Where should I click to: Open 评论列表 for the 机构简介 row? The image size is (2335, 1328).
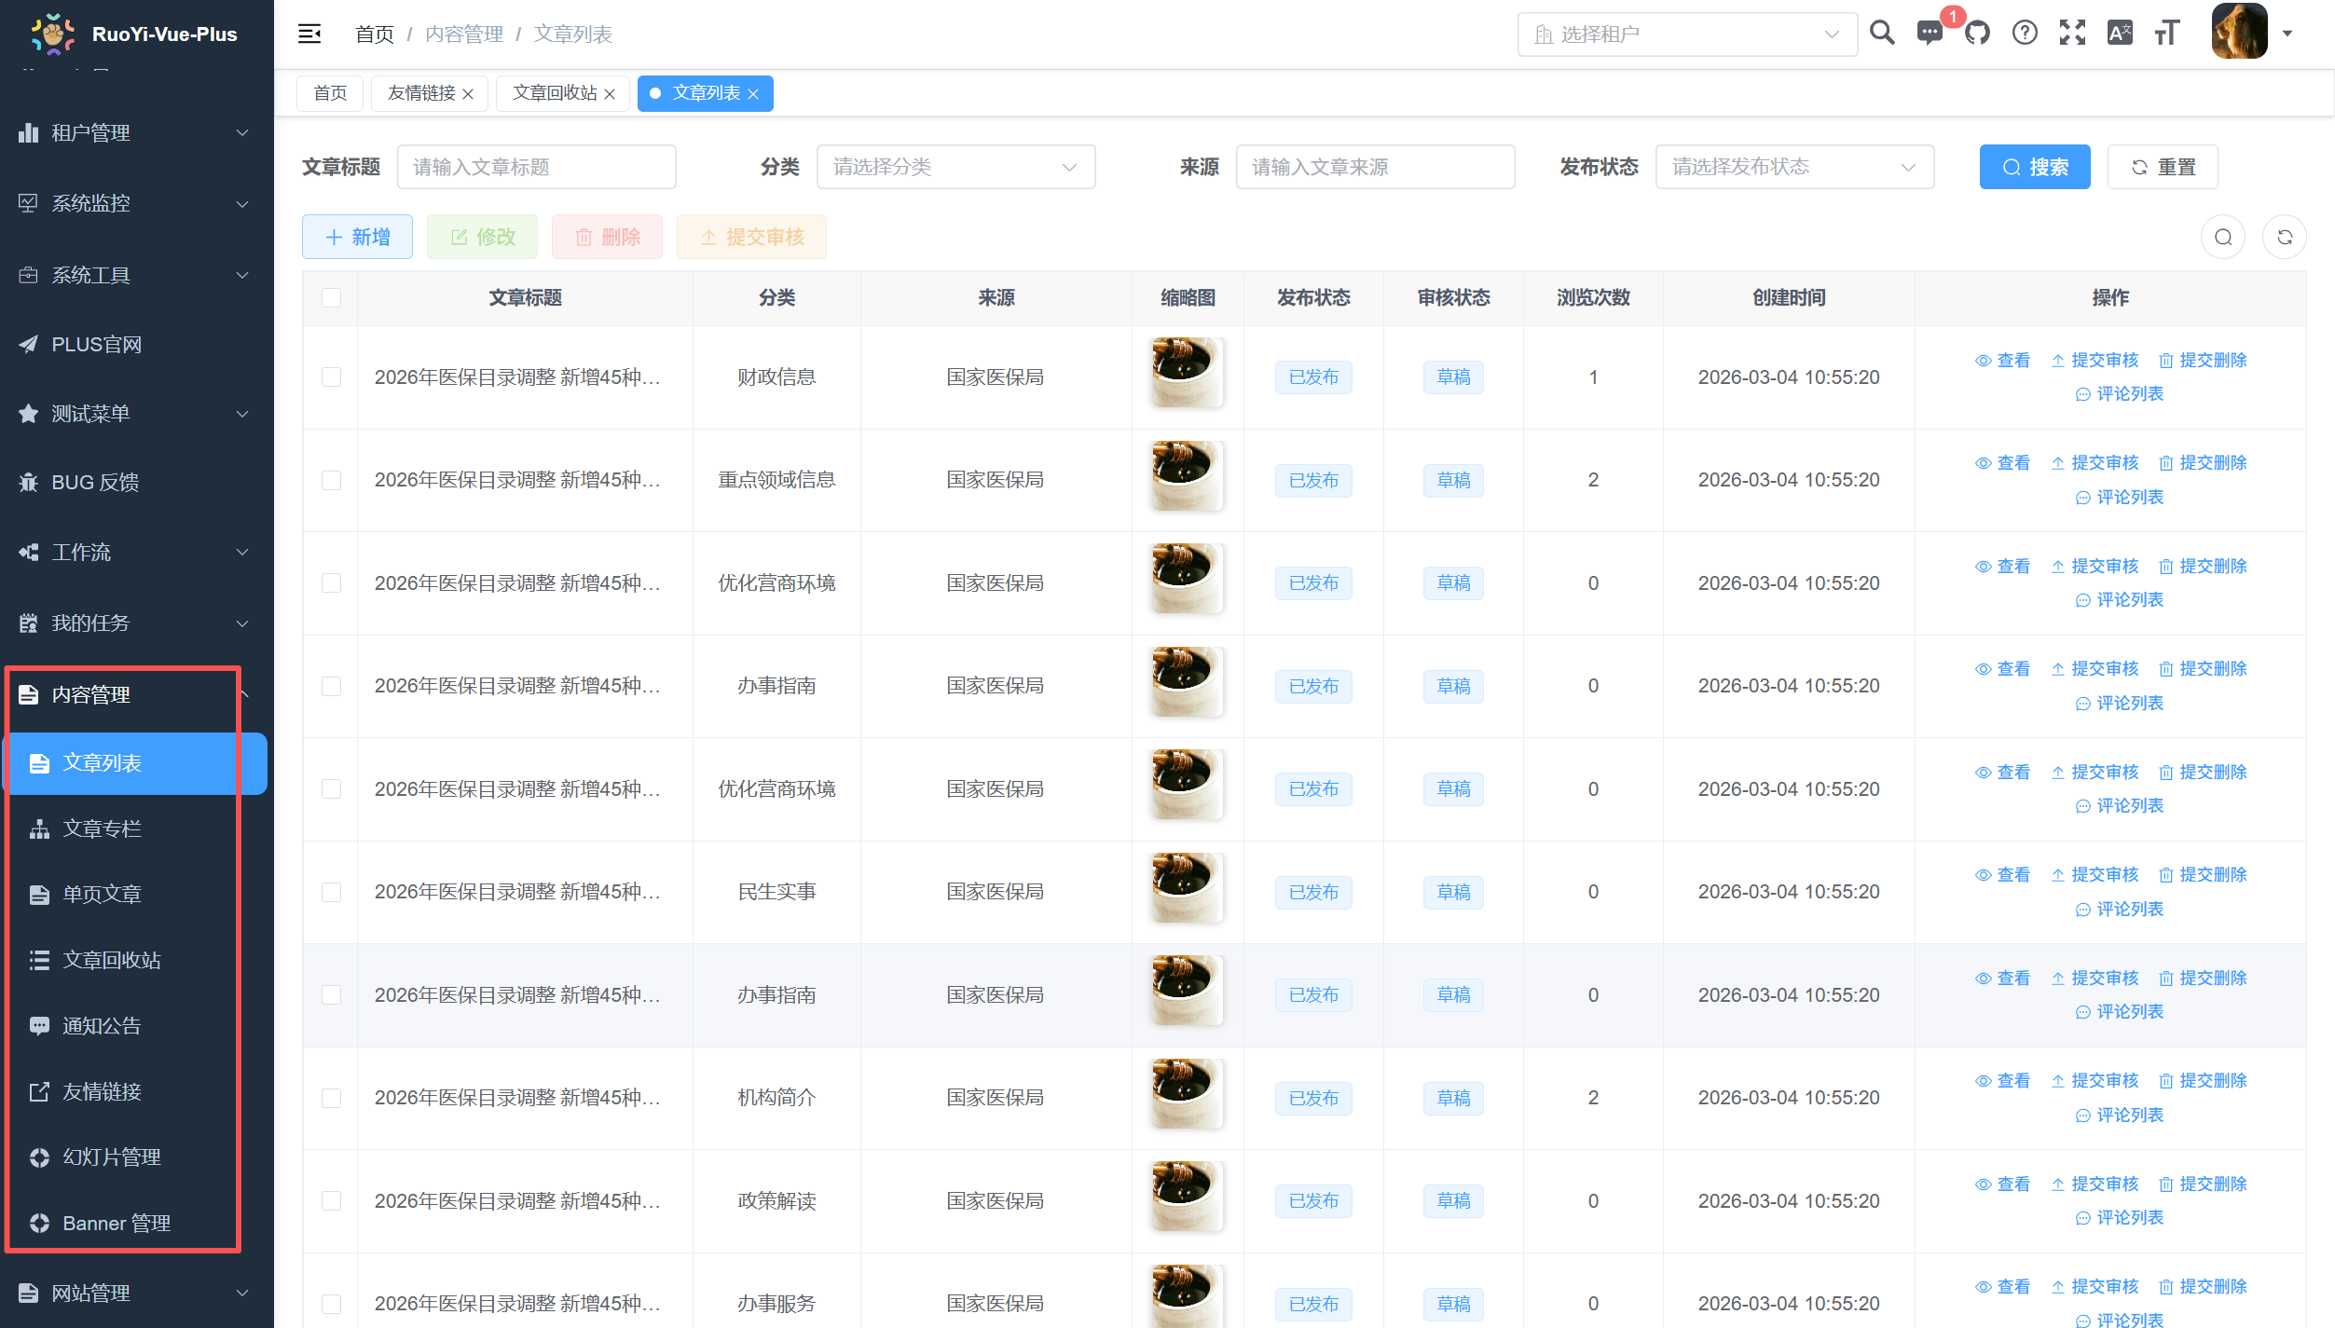pos(2119,1116)
